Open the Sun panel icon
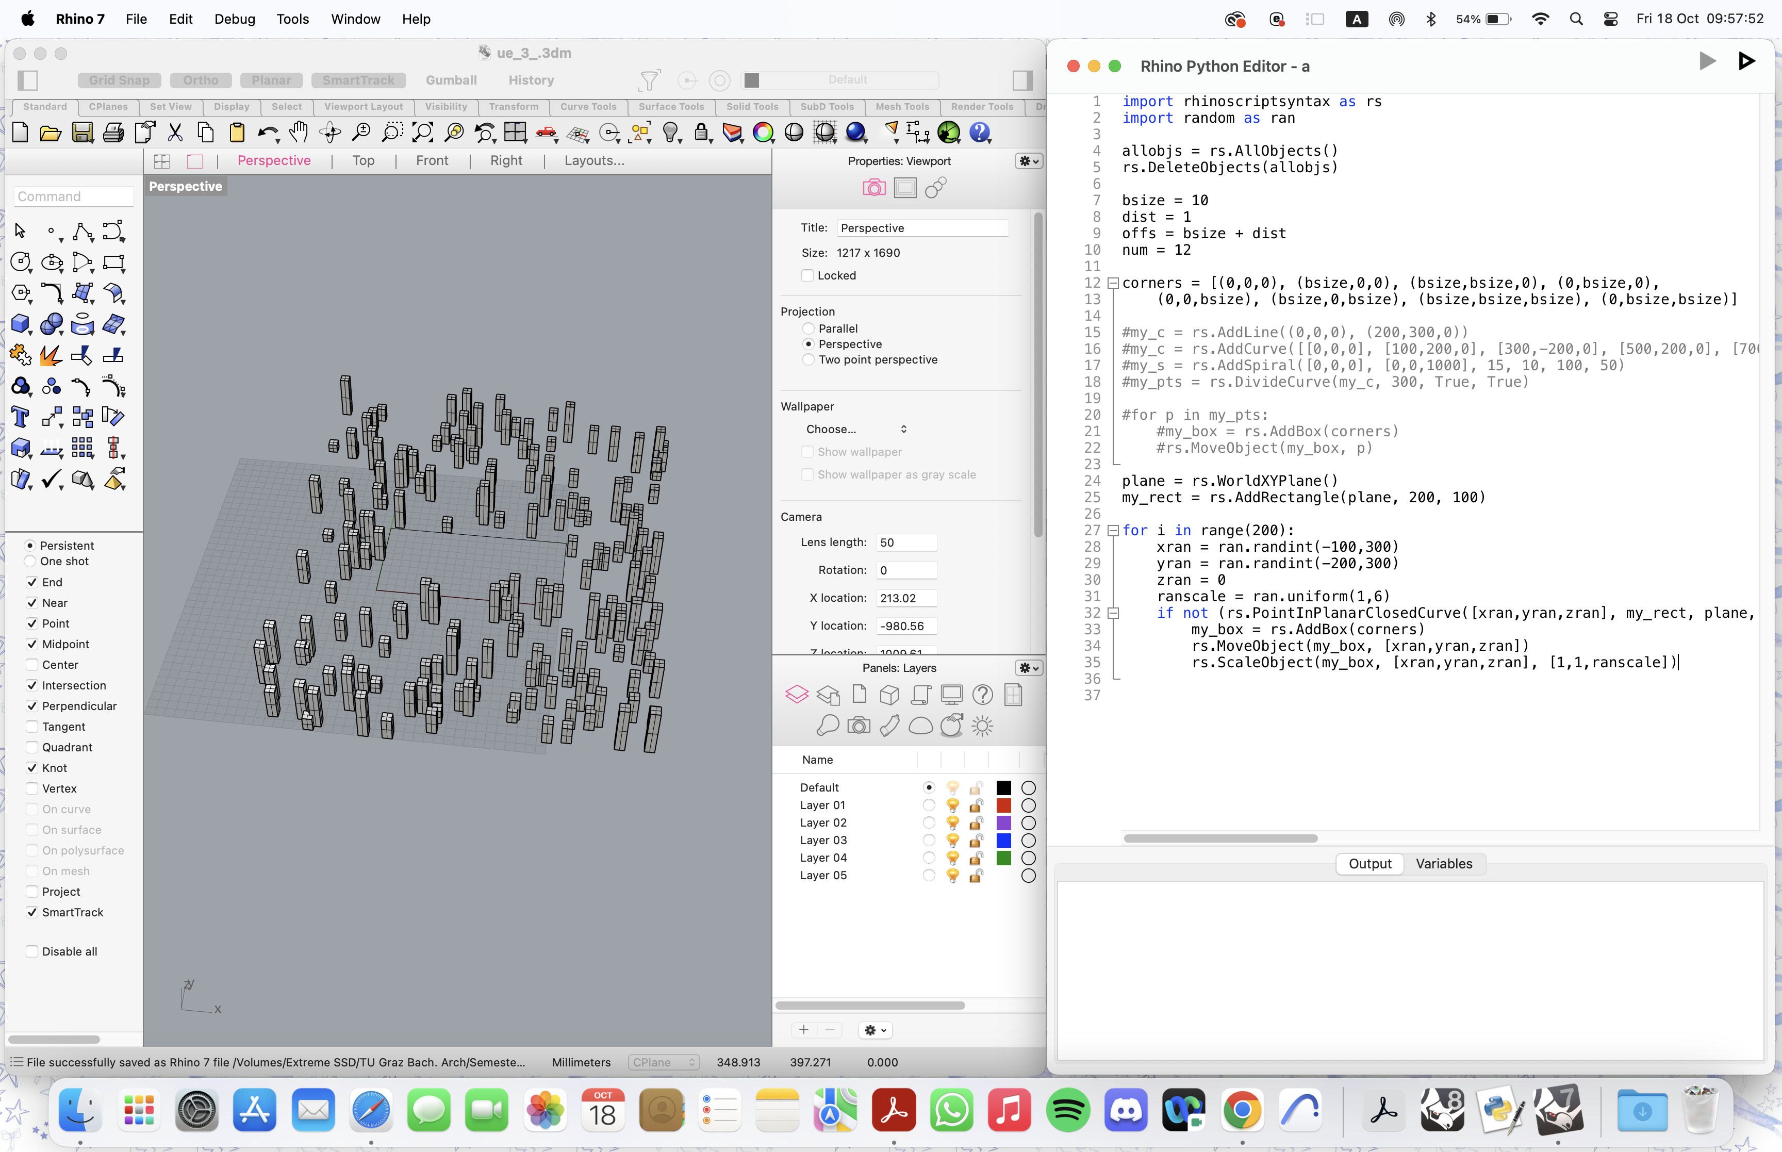 pos(983,726)
